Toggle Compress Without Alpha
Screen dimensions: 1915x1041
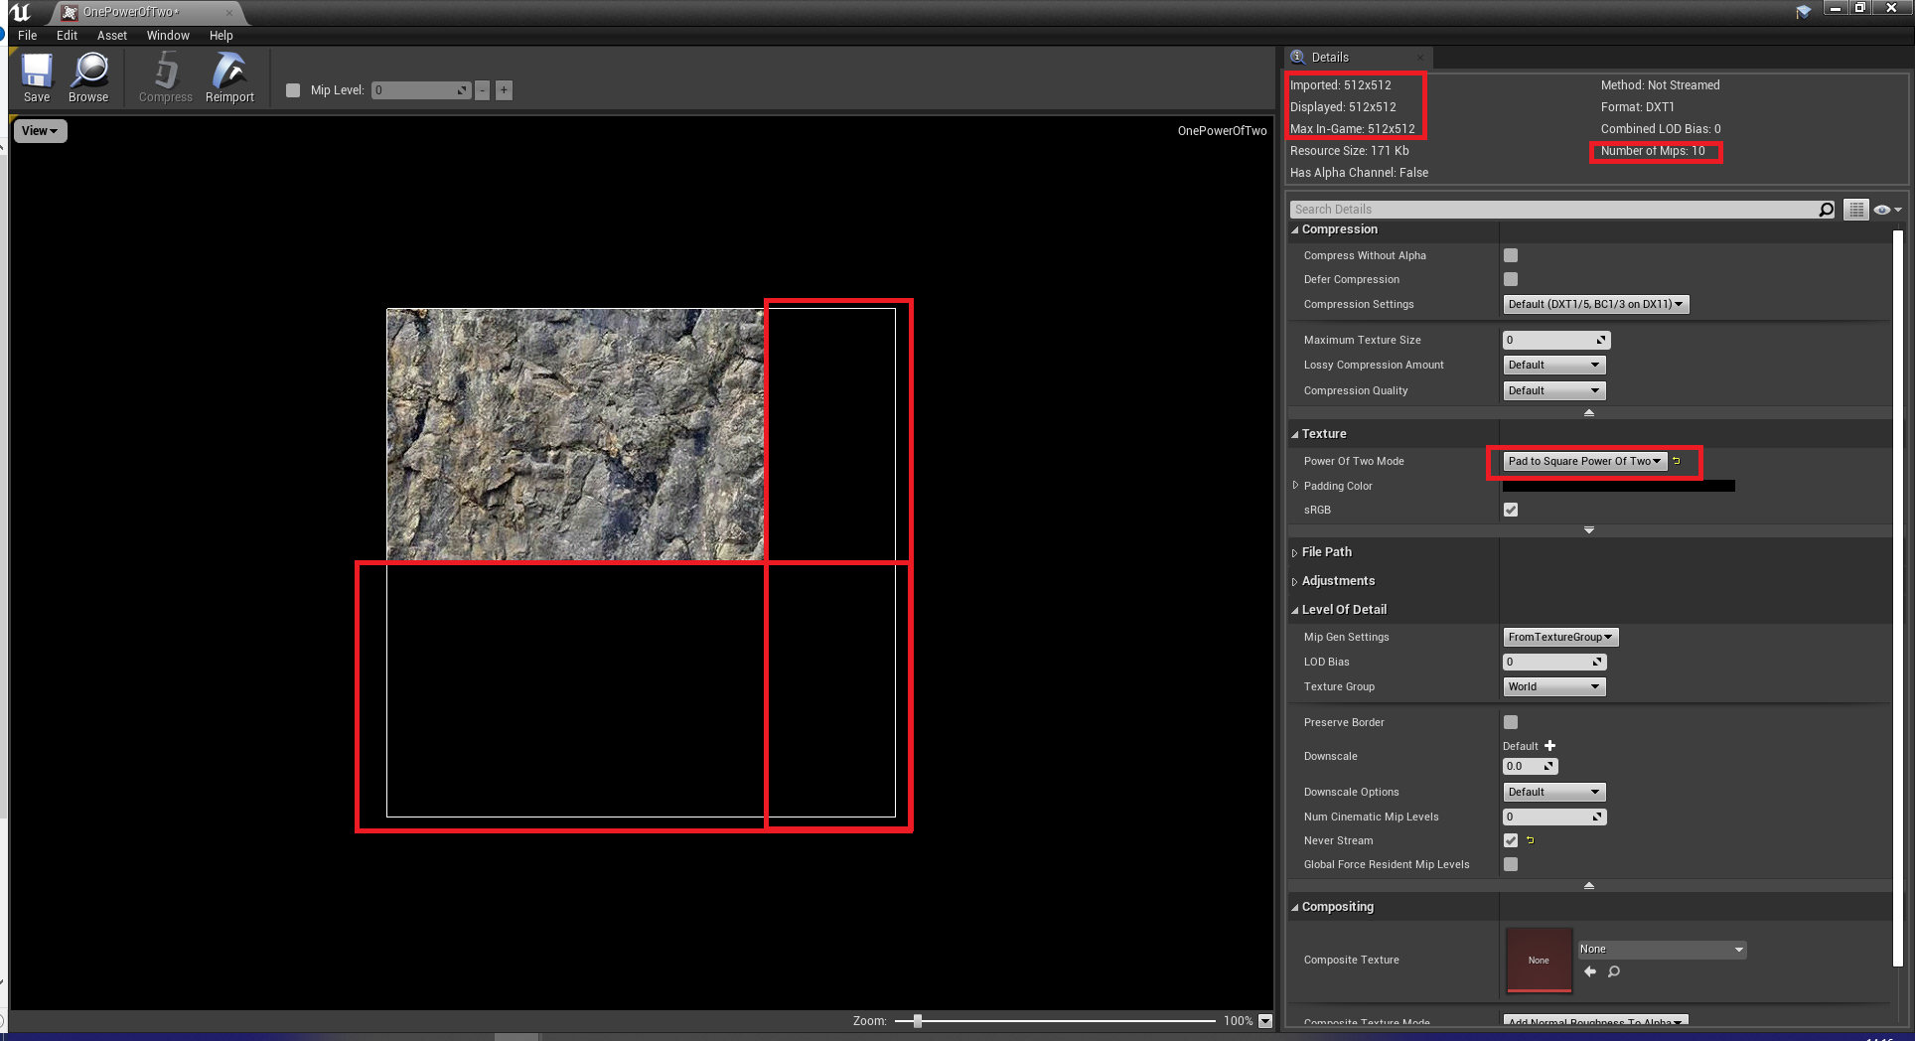pyautogui.click(x=1511, y=255)
